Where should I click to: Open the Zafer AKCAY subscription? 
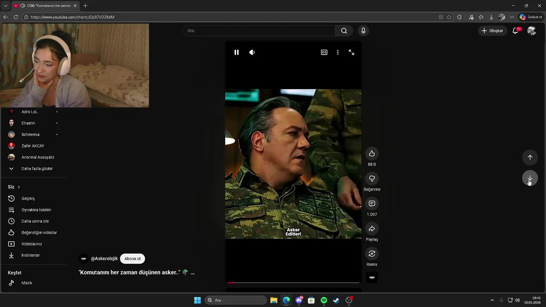pyautogui.click(x=33, y=146)
